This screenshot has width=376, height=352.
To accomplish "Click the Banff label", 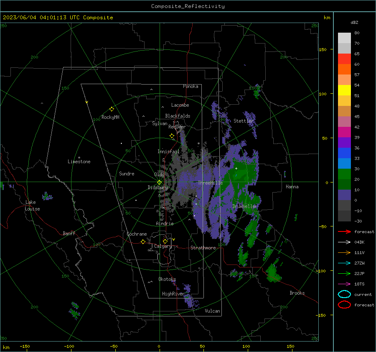I will (x=69, y=233).
